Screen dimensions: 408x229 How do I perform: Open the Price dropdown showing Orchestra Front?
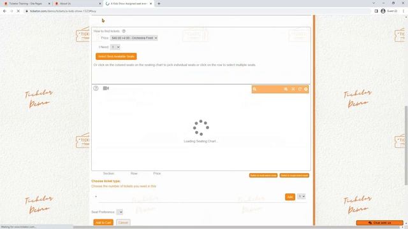click(x=134, y=38)
